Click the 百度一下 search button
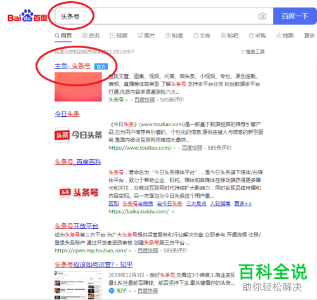This screenshot has width=317, height=300. (295, 16)
